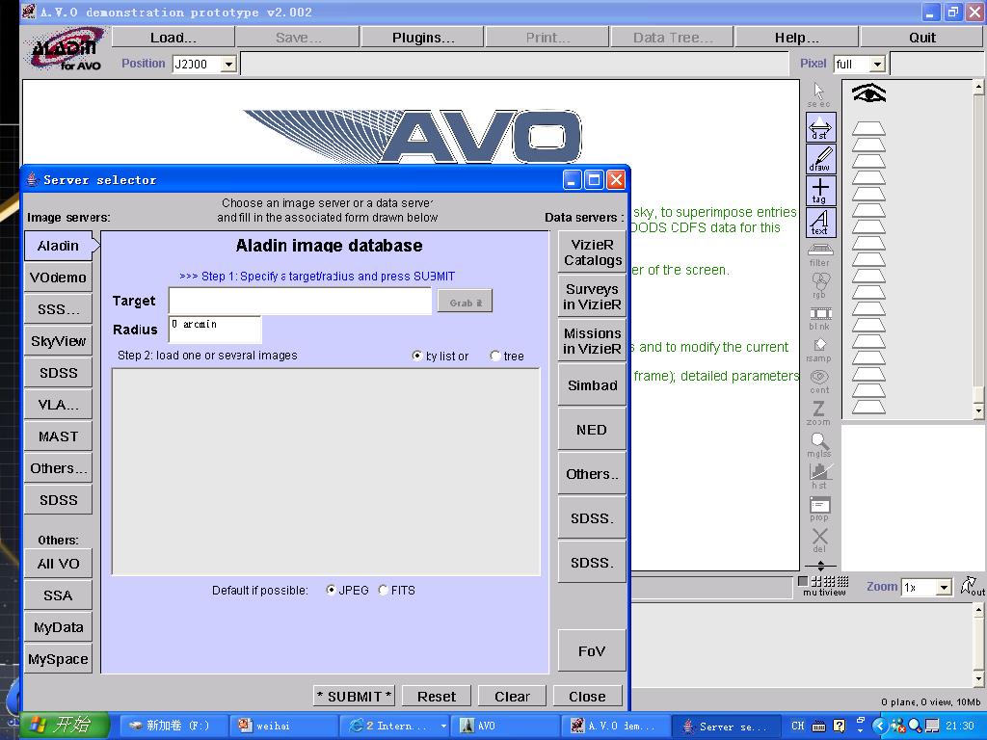Focus the Target input field
This screenshot has height=740, width=987.
point(300,301)
